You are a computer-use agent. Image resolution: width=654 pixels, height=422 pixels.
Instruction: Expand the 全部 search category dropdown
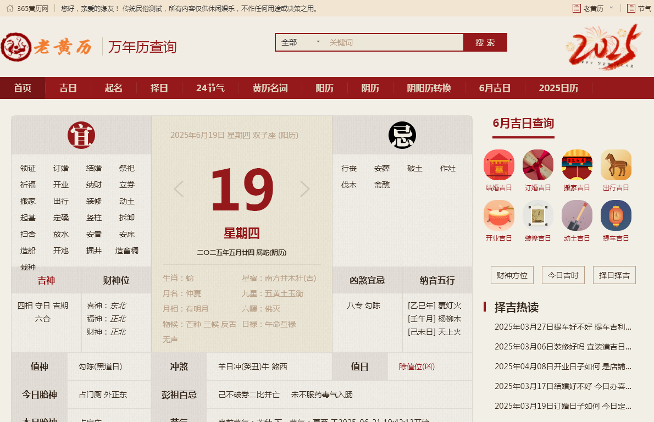[x=300, y=42]
